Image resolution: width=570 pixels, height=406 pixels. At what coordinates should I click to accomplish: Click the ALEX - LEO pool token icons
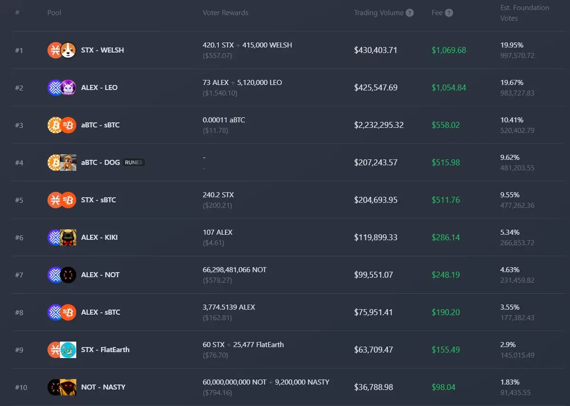(62, 88)
